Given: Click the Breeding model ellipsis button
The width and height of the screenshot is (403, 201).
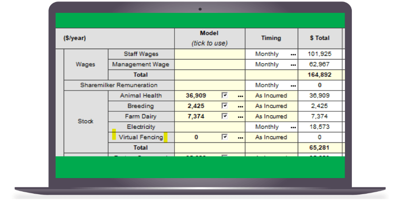Looking at the screenshot, I should [x=240, y=107].
